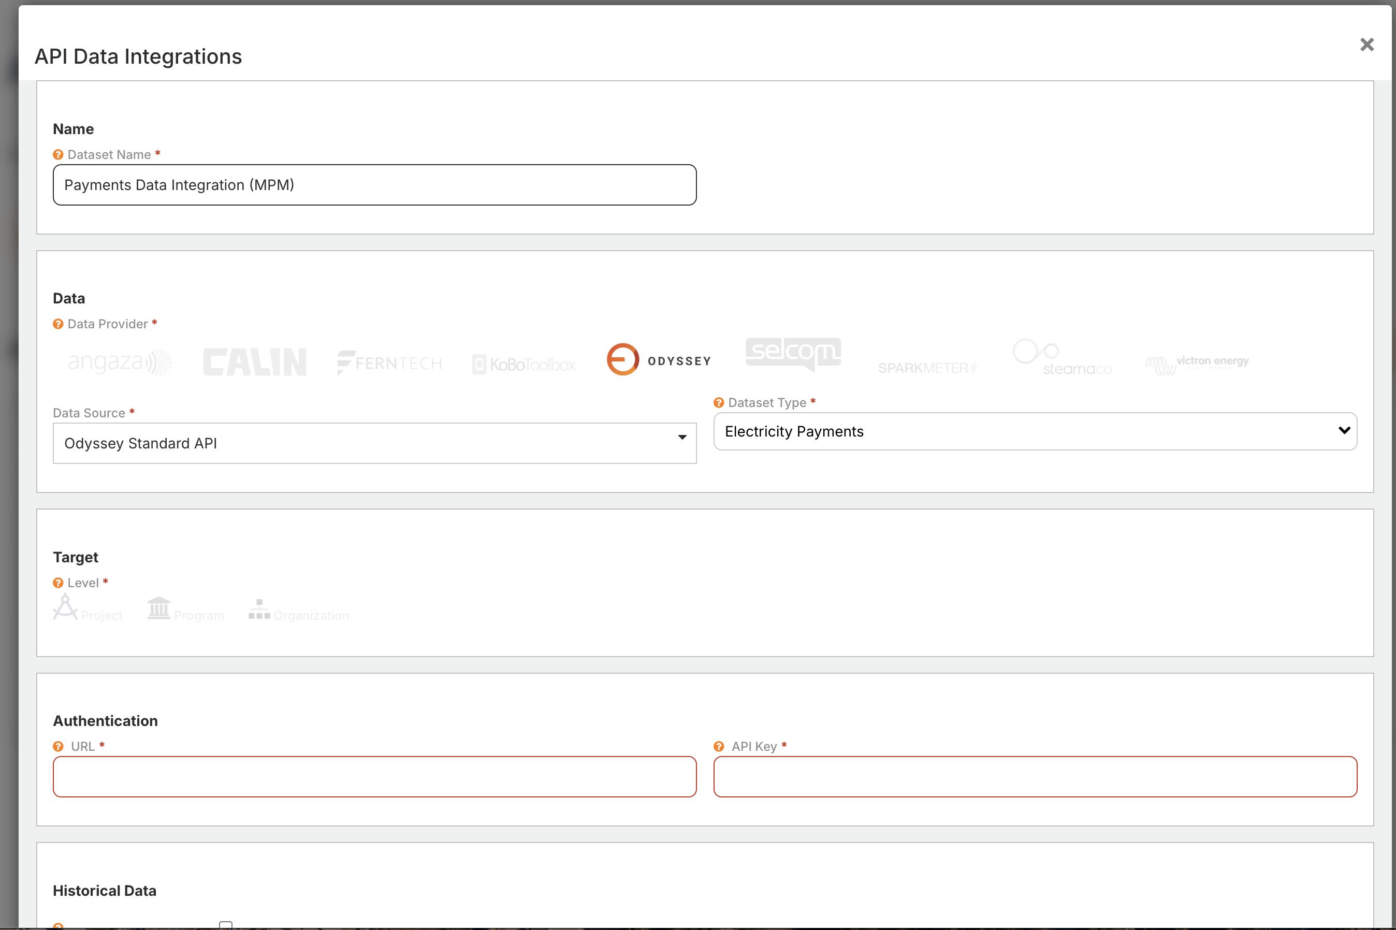
Task: Pick KoBoToolbox as data provider
Action: pyautogui.click(x=523, y=363)
